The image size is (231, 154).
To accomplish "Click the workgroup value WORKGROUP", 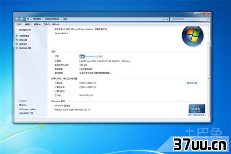I will pyautogui.click(x=86, y=95).
